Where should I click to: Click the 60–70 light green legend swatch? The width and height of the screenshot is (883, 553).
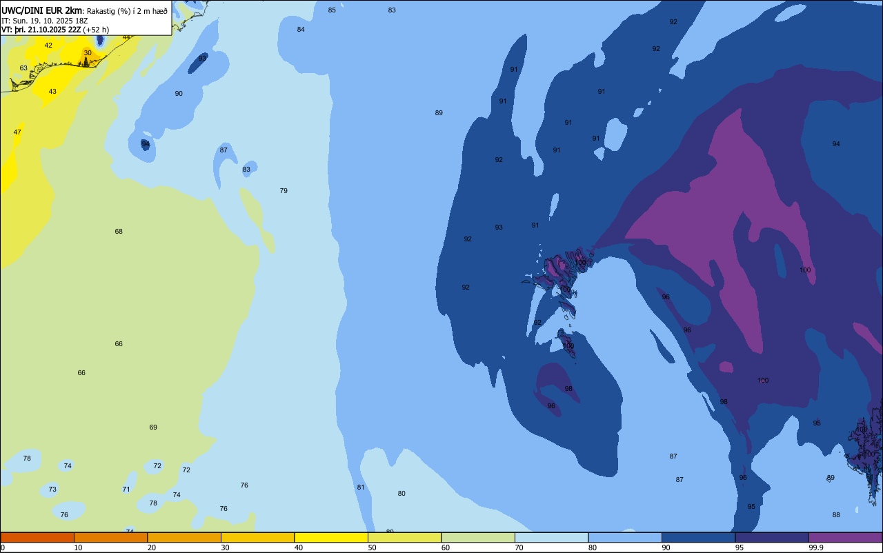(x=478, y=537)
